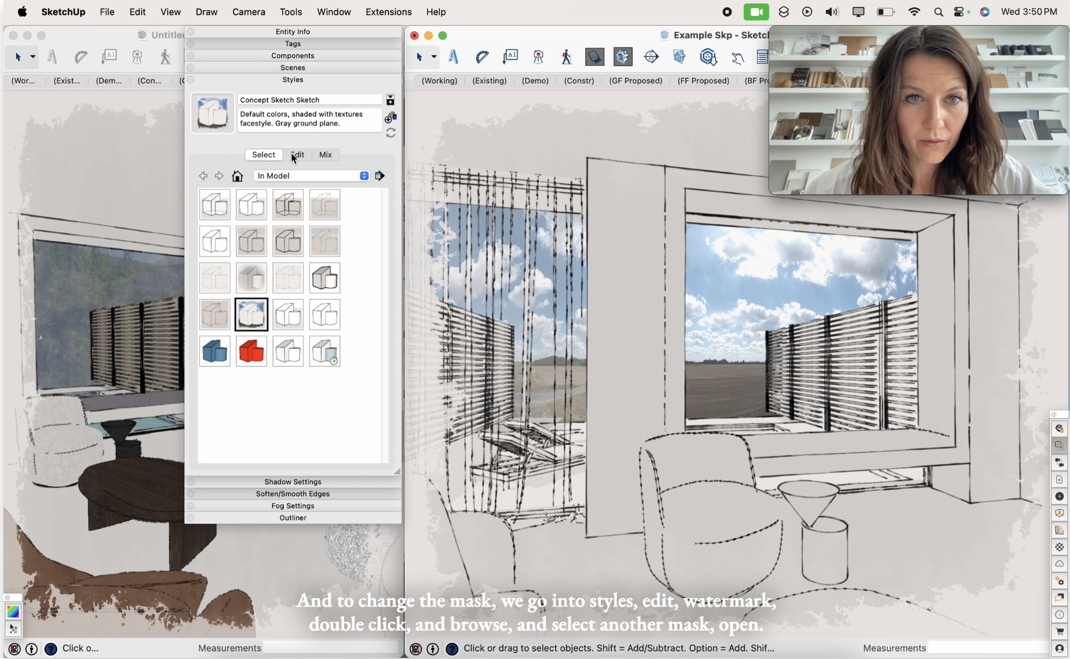Expand the Outliner panel
Viewport: 1070px width, 659px height.
point(292,518)
